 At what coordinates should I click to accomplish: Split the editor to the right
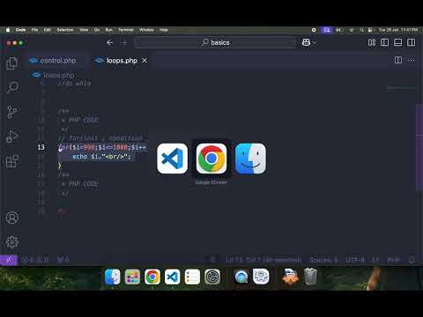(398, 60)
